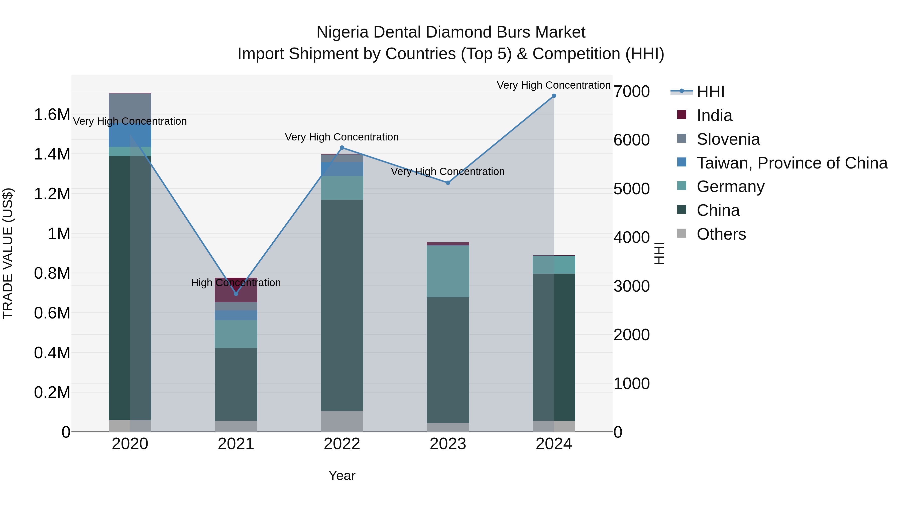
Task: Click the 7000 right axis tick
Action: [x=632, y=91]
